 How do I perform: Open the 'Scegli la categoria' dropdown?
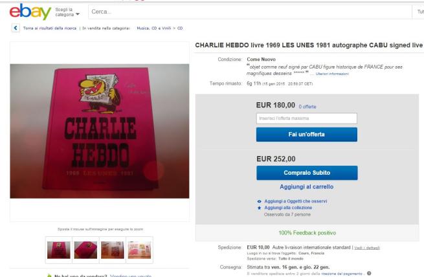pos(67,12)
